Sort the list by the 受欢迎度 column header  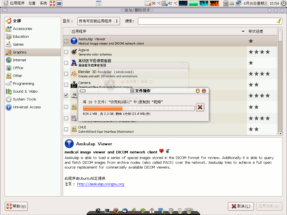pyautogui.click(x=262, y=31)
